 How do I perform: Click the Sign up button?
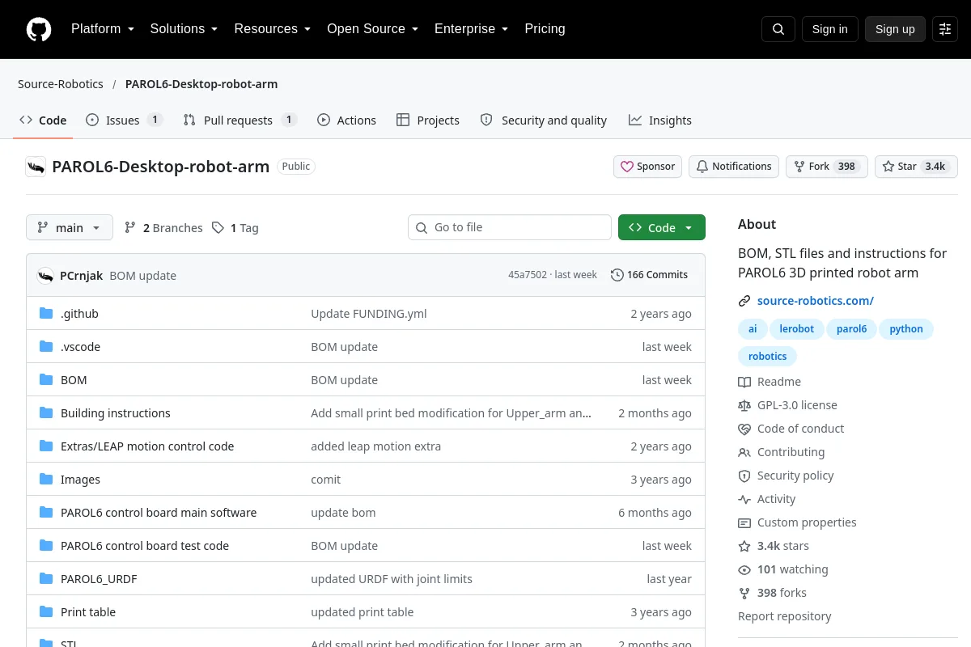pos(895,29)
